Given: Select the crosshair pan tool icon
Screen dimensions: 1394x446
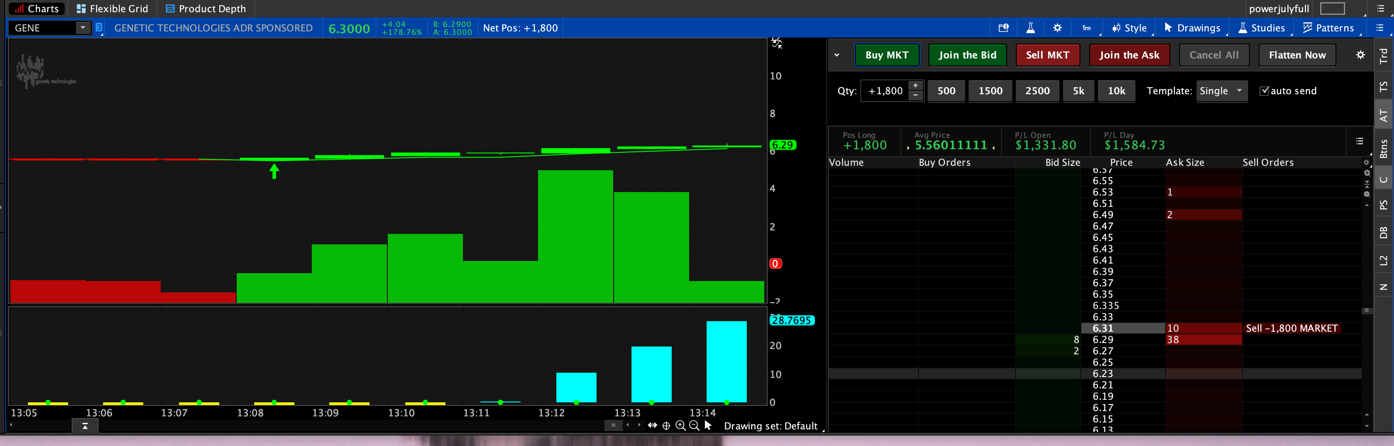Looking at the screenshot, I should 666,426.
